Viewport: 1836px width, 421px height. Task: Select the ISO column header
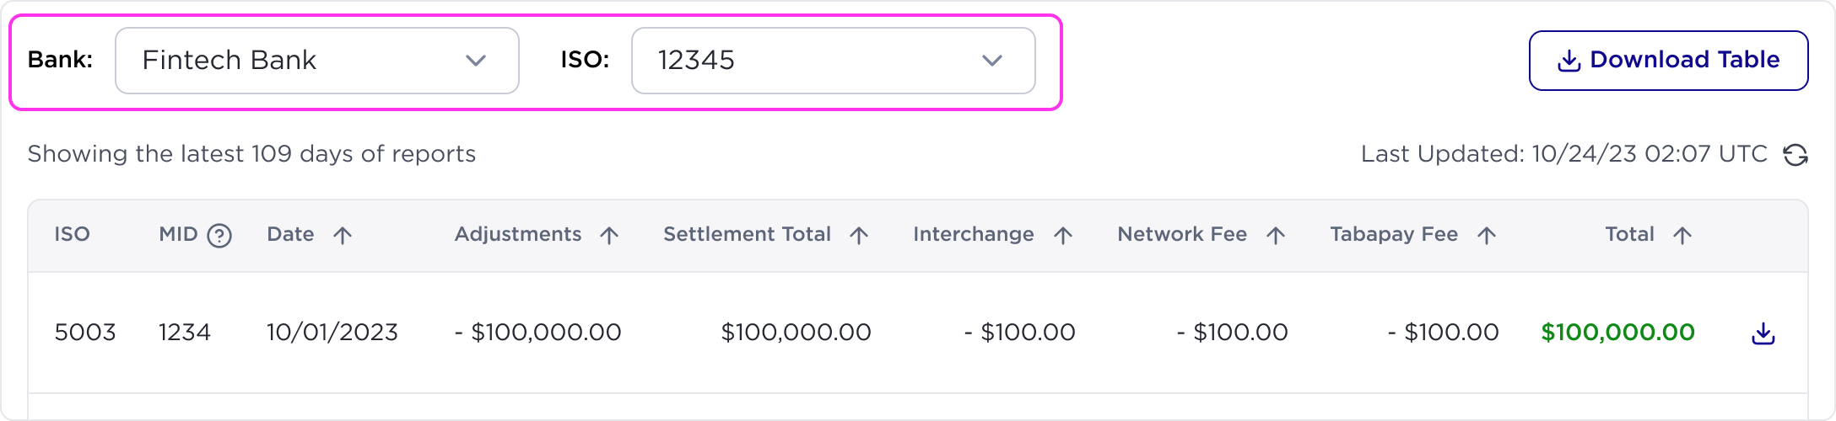(73, 234)
